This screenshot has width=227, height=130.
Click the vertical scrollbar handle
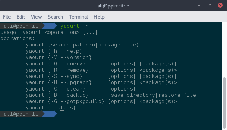(x=225, y=103)
